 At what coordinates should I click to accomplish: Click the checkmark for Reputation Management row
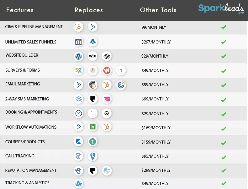224,171
